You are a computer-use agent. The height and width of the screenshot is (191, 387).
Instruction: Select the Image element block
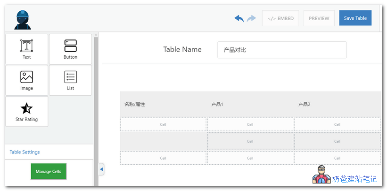[27, 80]
